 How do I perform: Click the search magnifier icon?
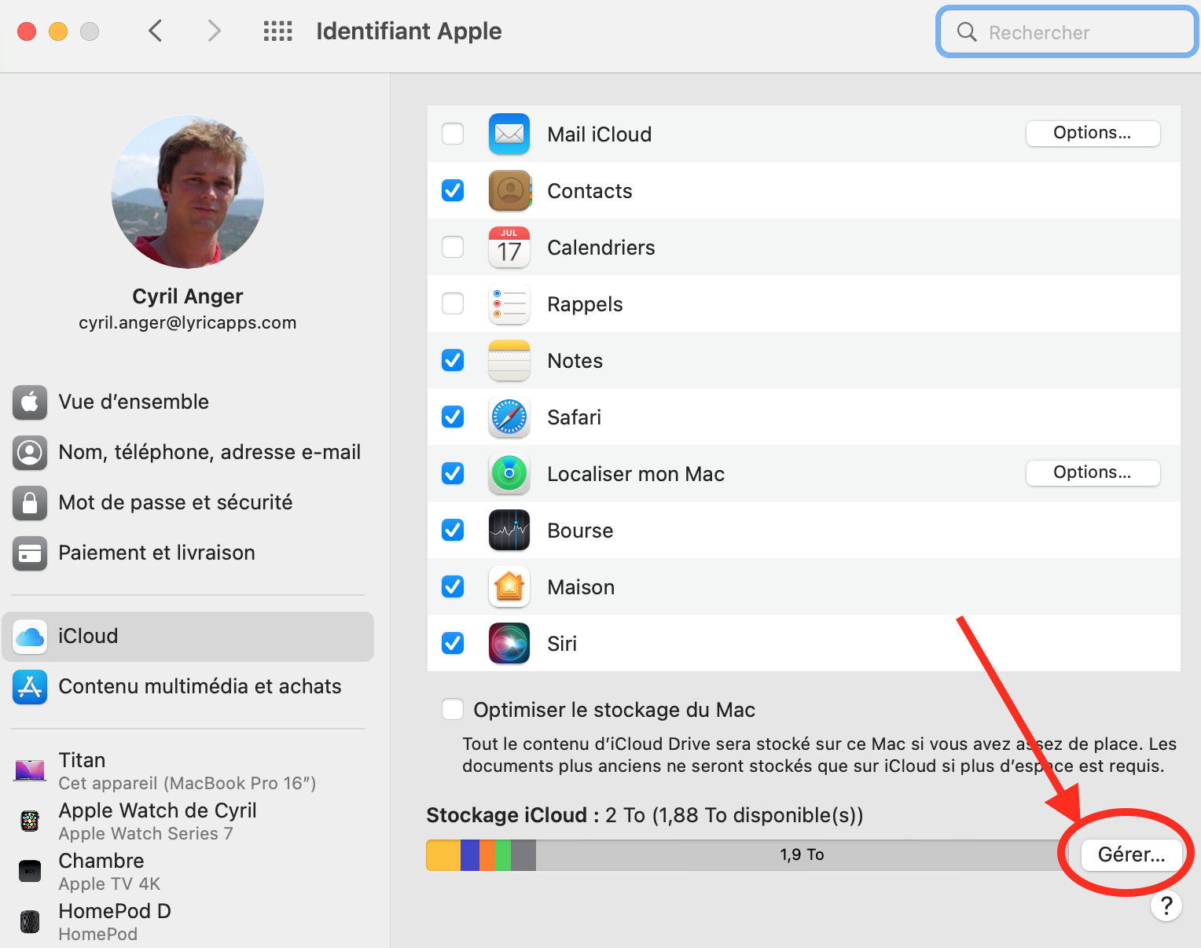(x=967, y=32)
